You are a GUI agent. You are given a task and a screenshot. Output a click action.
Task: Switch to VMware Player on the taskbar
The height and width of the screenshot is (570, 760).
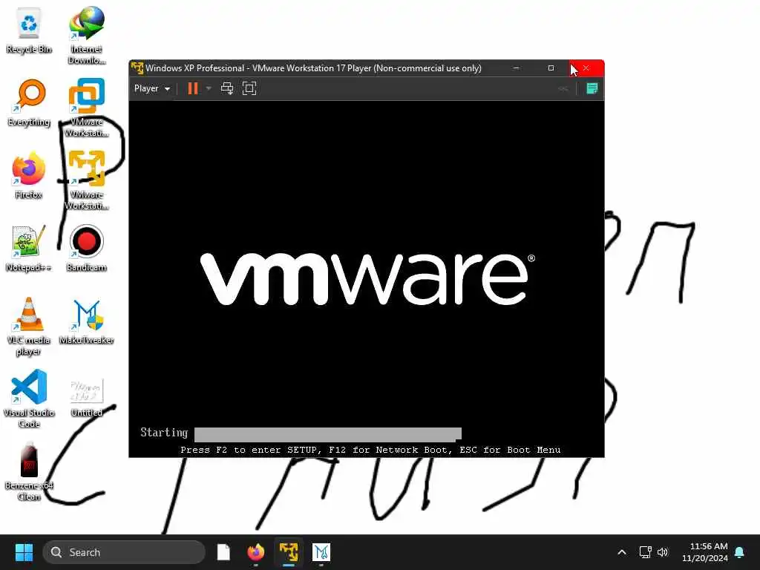click(x=289, y=552)
